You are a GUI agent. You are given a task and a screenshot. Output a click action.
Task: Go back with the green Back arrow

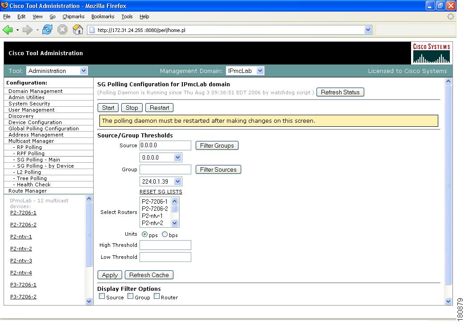tap(8, 30)
